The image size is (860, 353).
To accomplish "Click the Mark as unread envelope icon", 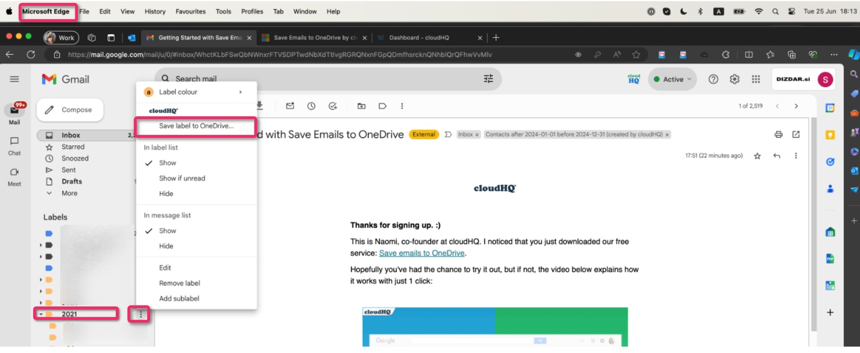I will (x=290, y=106).
